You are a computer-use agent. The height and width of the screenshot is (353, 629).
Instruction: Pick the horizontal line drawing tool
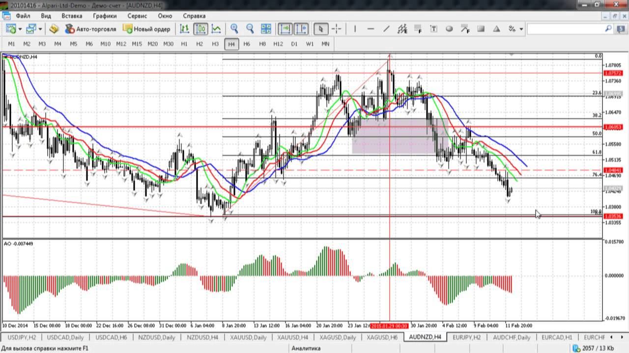[371, 29]
